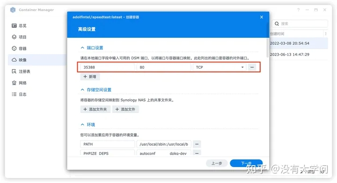Collapse the 端口设置 section

[82, 48]
